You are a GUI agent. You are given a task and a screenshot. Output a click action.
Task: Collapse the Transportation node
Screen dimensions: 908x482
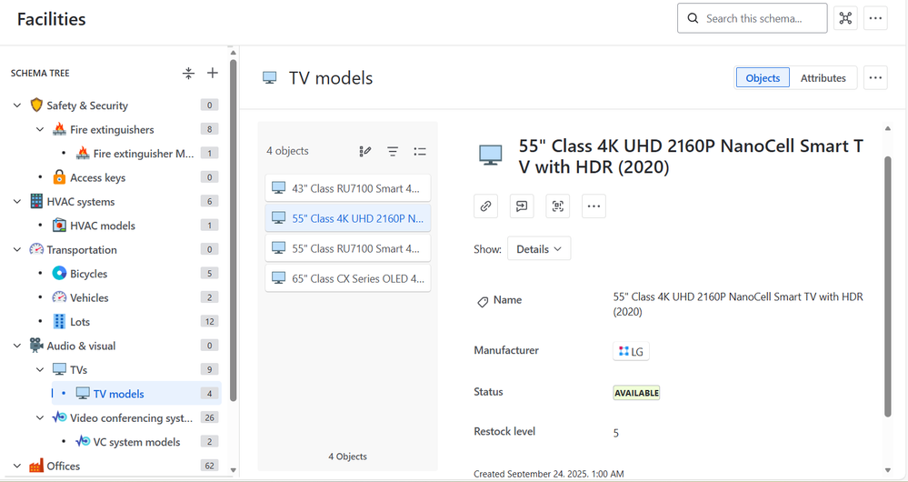pos(17,250)
